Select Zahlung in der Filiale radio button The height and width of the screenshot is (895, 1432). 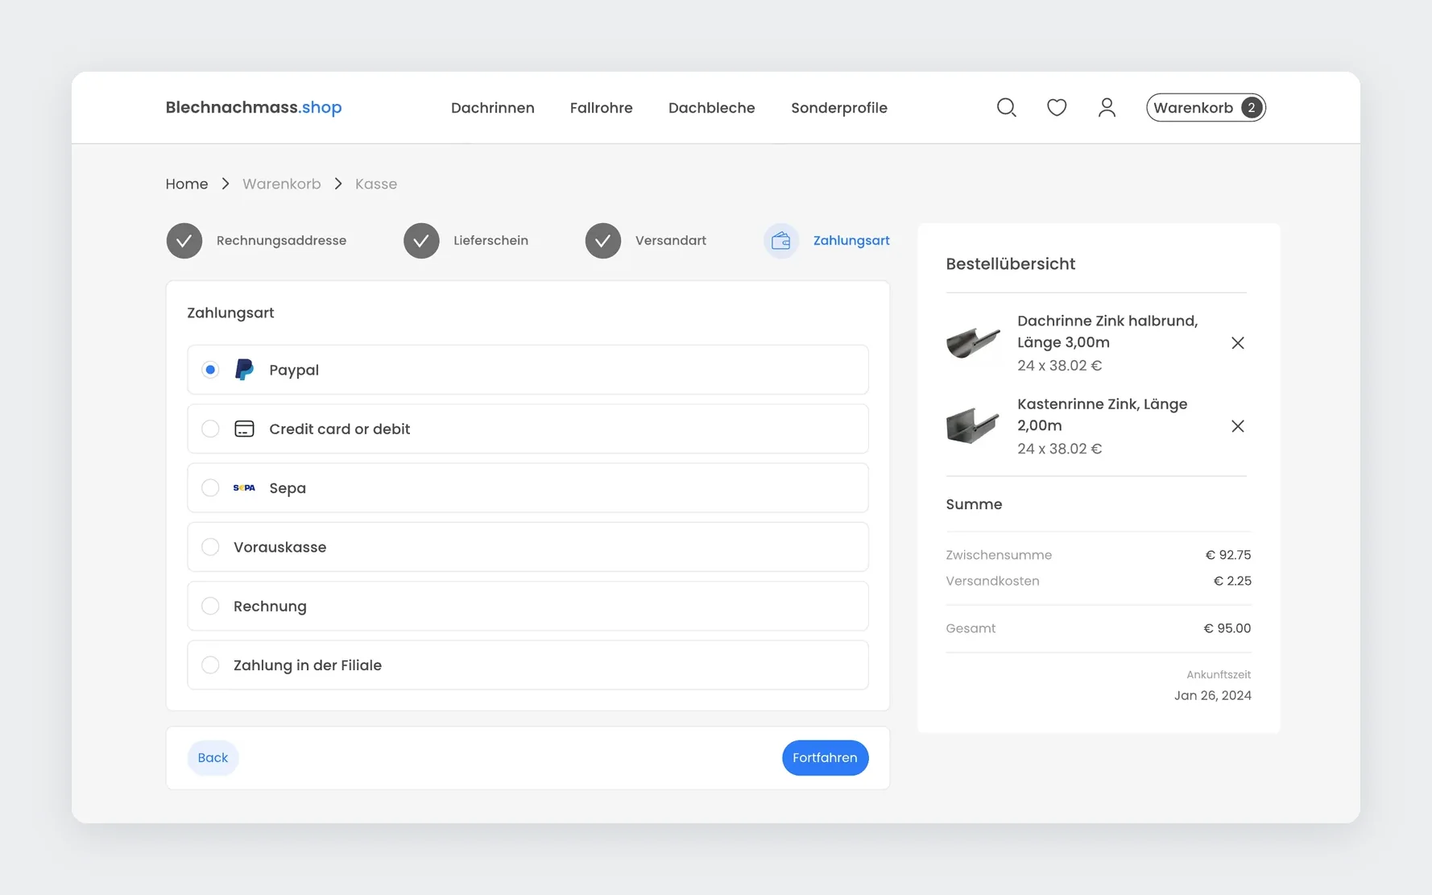tap(210, 665)
